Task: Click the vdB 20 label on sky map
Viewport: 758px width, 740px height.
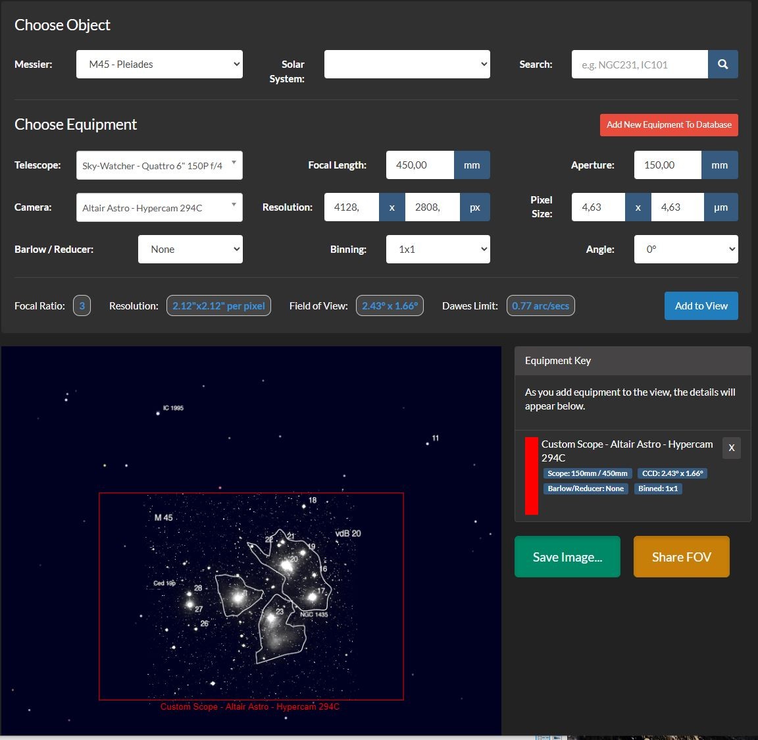Action: point(348,533)
